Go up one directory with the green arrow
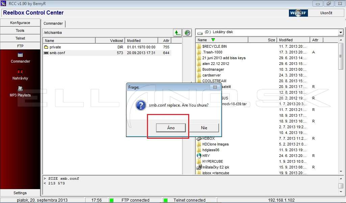 click(177, 33)
